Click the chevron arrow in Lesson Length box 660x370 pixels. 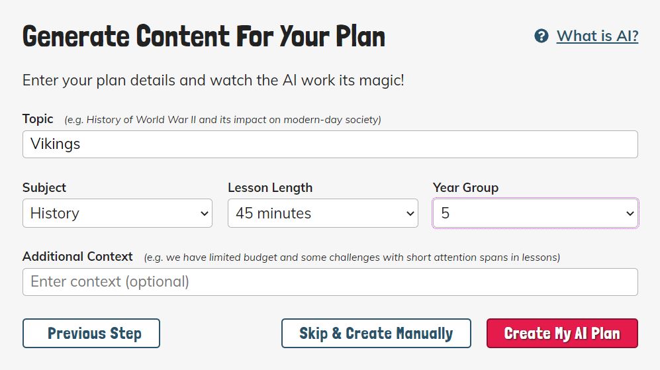(410, 213)
